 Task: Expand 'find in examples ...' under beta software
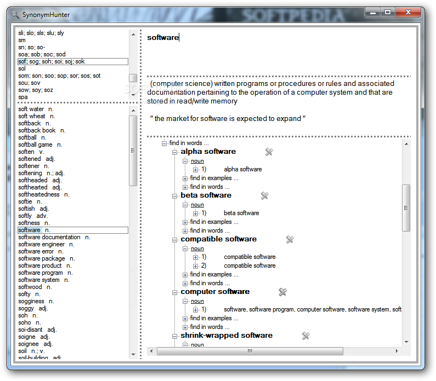[x=185, y=222]
